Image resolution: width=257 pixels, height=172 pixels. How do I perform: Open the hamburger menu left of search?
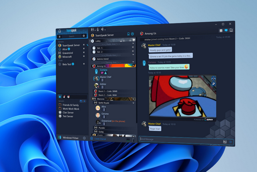(x=59, y=36)
